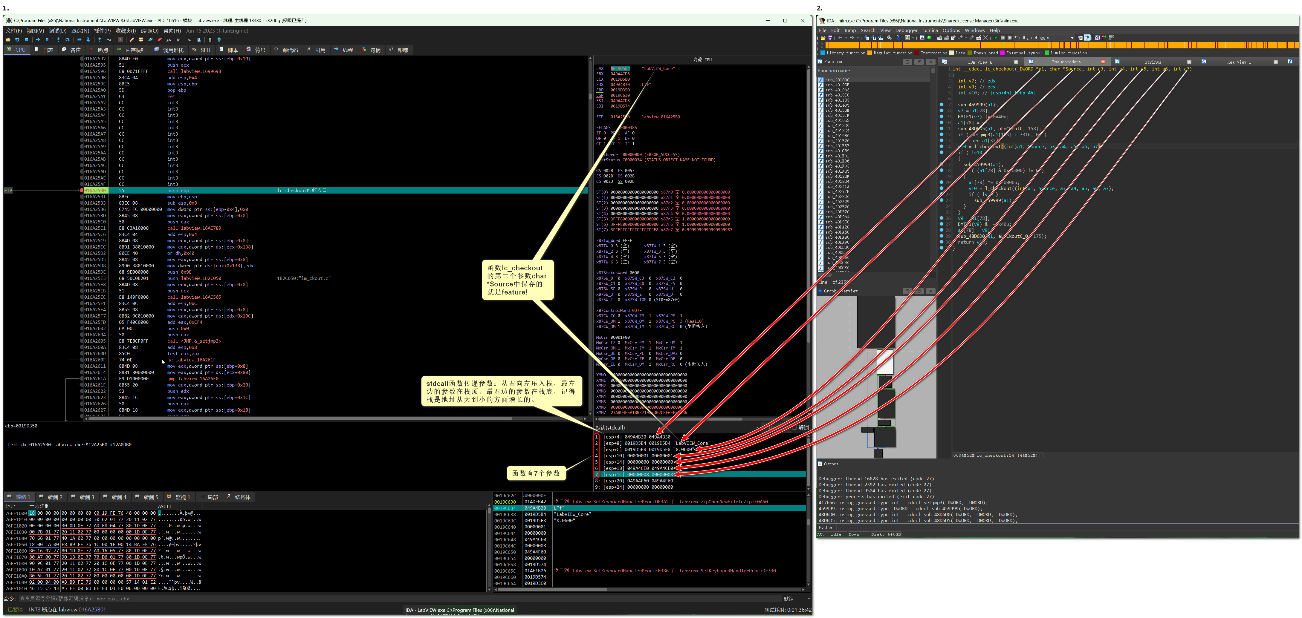Viewport: 1302px width, 618px height.
Task: Click the fx functions icon
Action: pyautogui.click(x=169, y=40)
